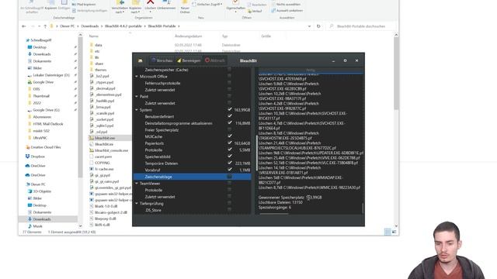Screen dimensions: 497x279
Task: Uncheck the Vorabruf checkbox
Action: [230, 170]
